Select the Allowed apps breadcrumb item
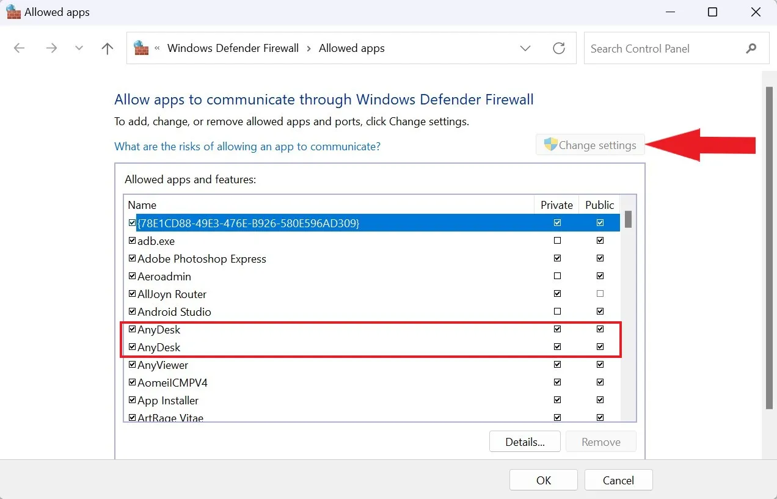Image resolution: width=777 pixels, height=499 pixels. [x=352, y=48]
